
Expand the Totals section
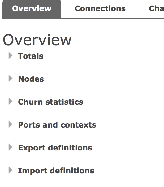pyautogui.click(x=31, y=56)
